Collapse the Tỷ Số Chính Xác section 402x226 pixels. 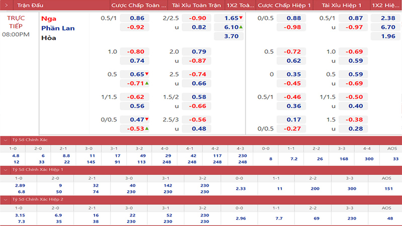point(6,140)
